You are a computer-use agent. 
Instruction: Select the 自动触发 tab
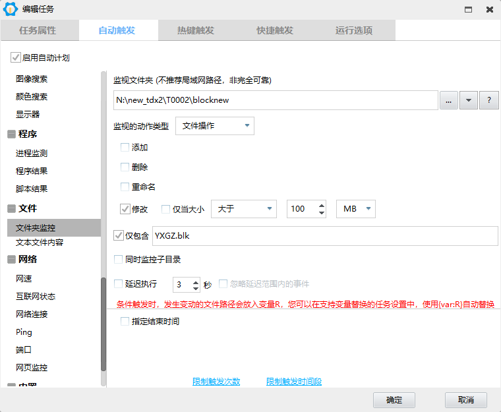tap(119, 30)
